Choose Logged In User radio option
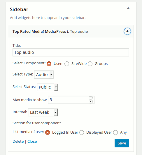 [48, 132]
